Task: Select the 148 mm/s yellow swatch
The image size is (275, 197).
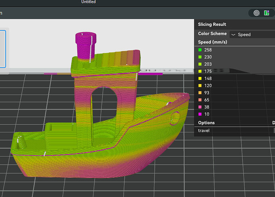Action: pos(200,79)
